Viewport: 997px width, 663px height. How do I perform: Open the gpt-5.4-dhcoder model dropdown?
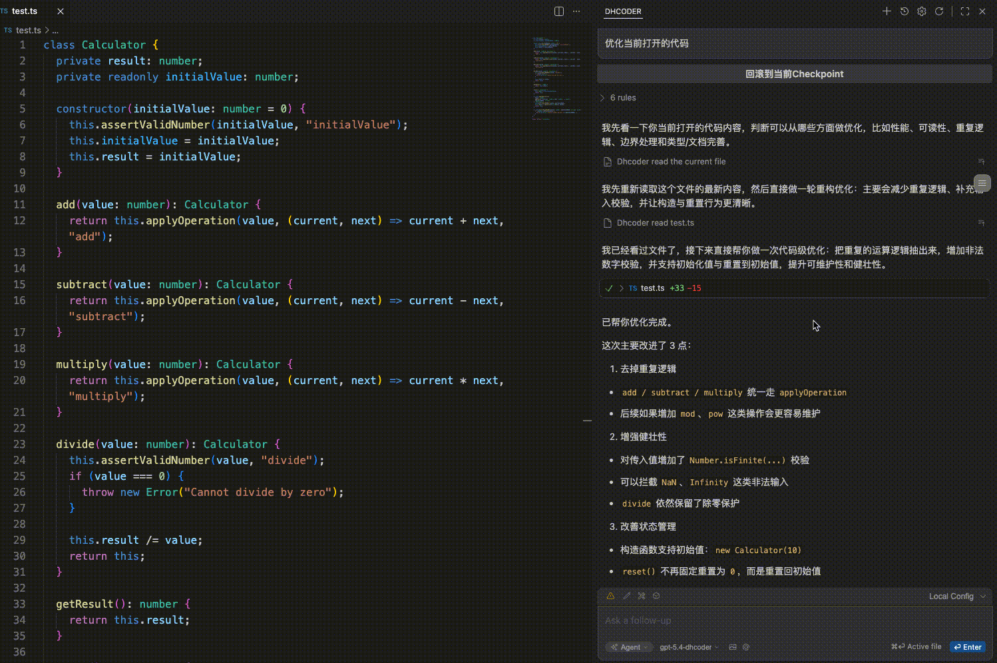tap(688, 647)
